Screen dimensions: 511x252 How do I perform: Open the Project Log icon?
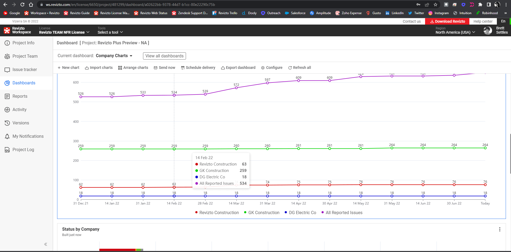point(7,150)
